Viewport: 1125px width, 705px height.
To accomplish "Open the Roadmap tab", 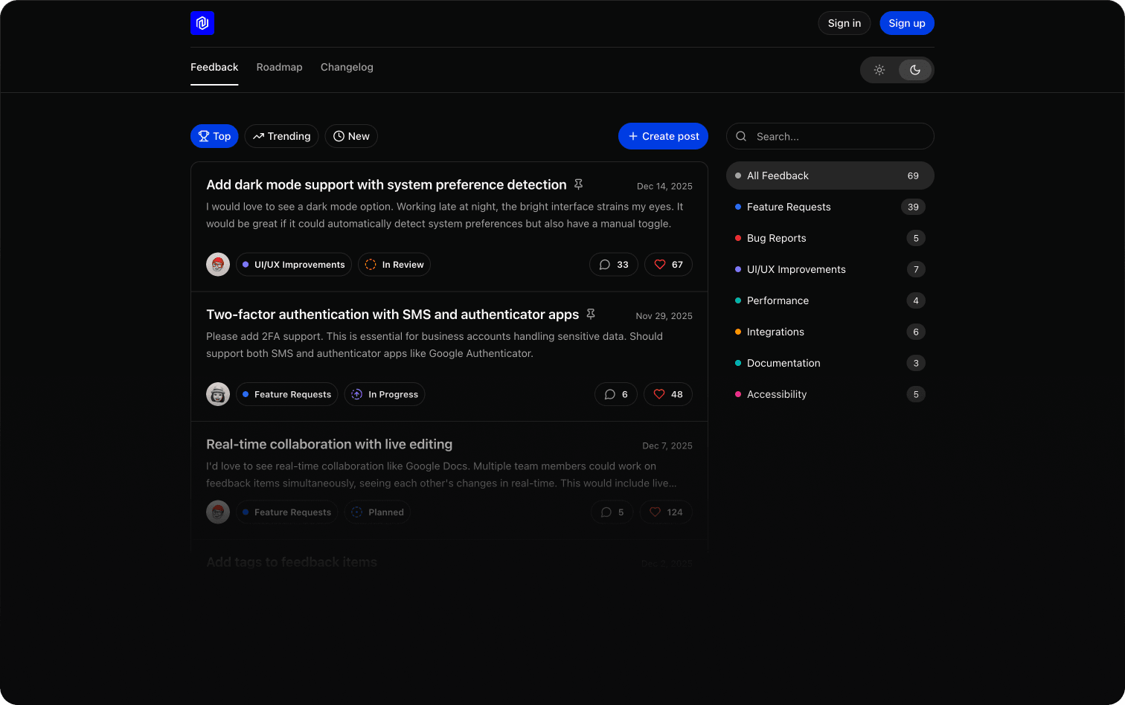I will [279, 67].
